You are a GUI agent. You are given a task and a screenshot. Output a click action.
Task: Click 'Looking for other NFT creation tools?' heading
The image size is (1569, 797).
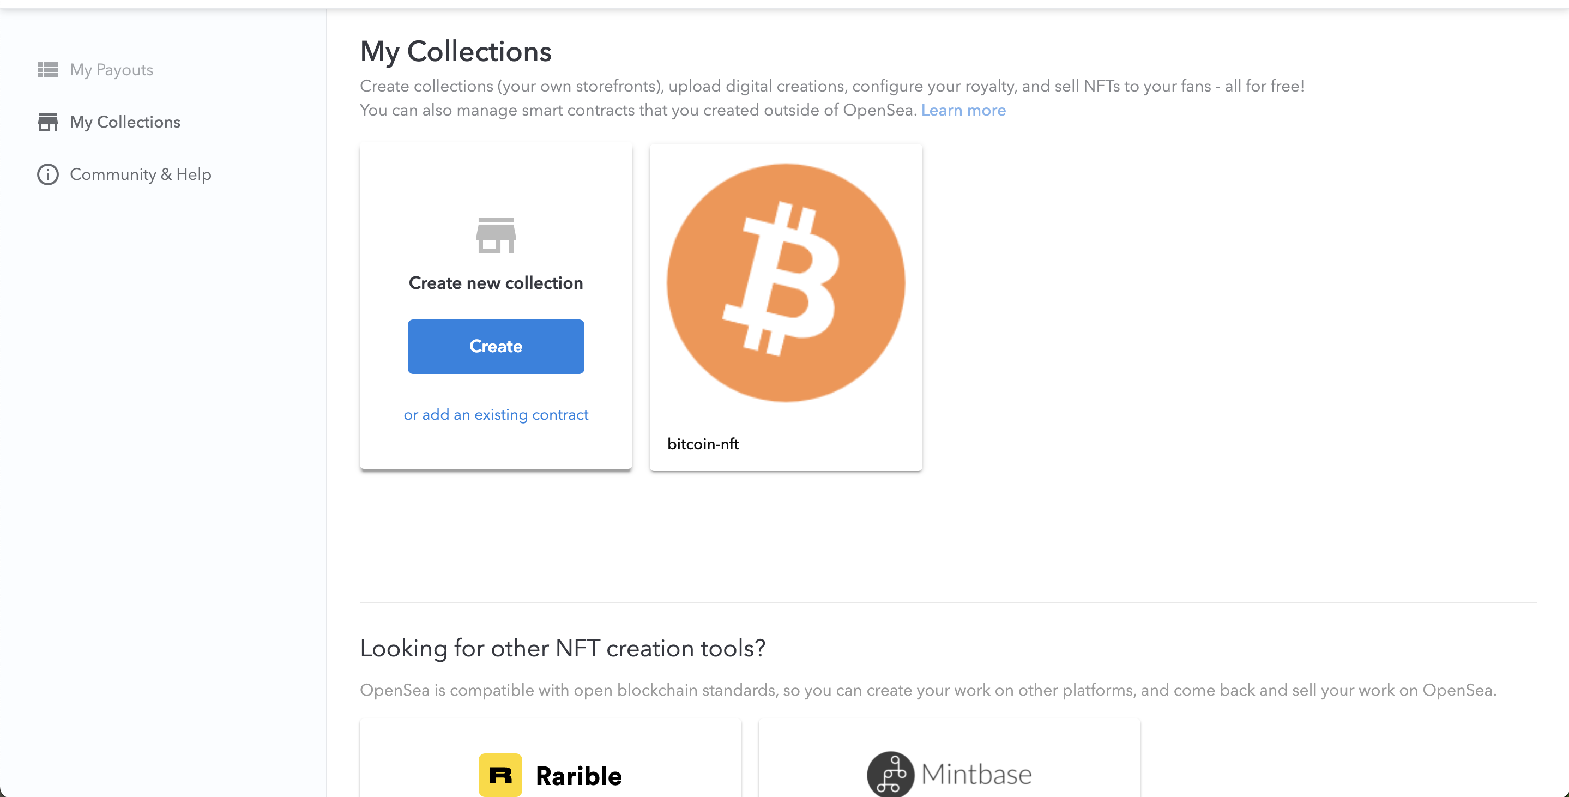click(x=562, y=648)
